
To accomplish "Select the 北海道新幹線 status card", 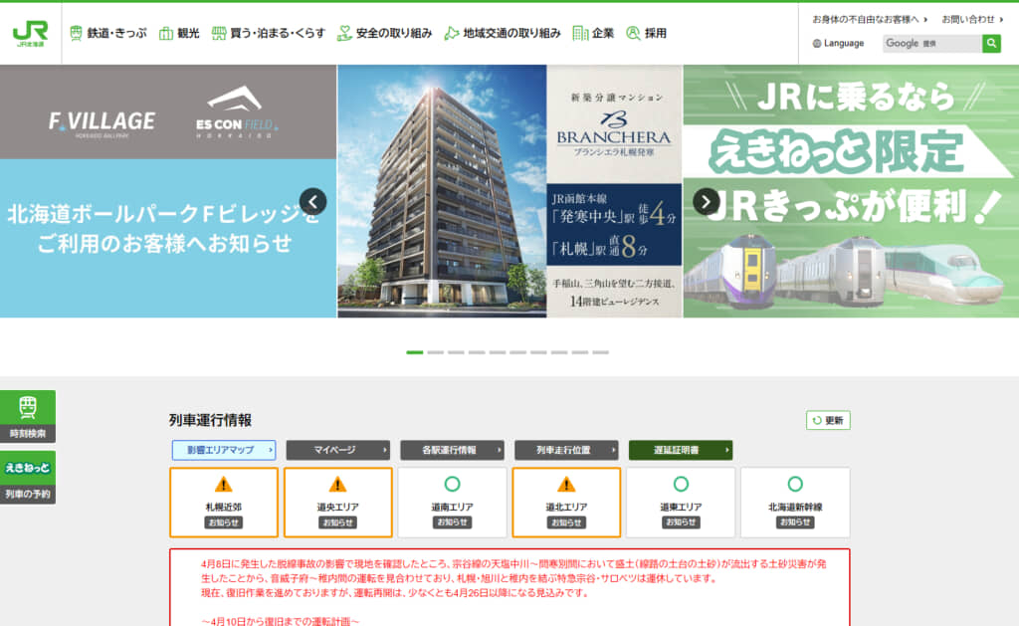I will tap(795, 503).
